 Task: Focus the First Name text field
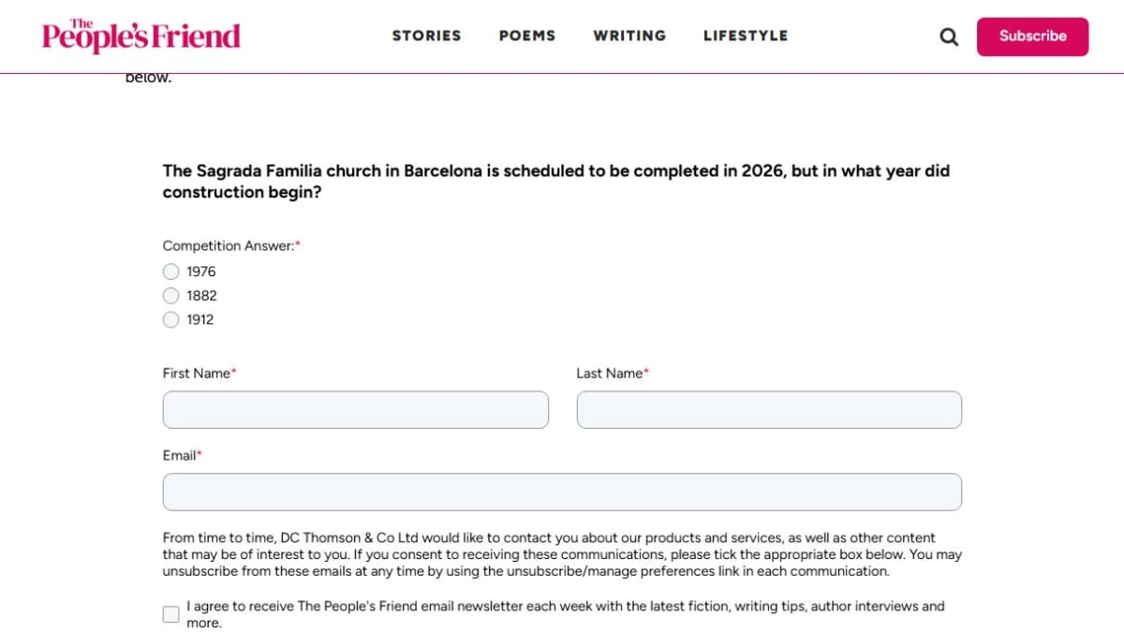coord(355,410)
